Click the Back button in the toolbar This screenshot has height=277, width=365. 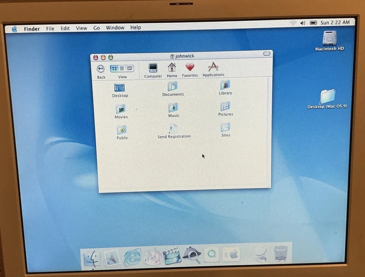[100, 69]
